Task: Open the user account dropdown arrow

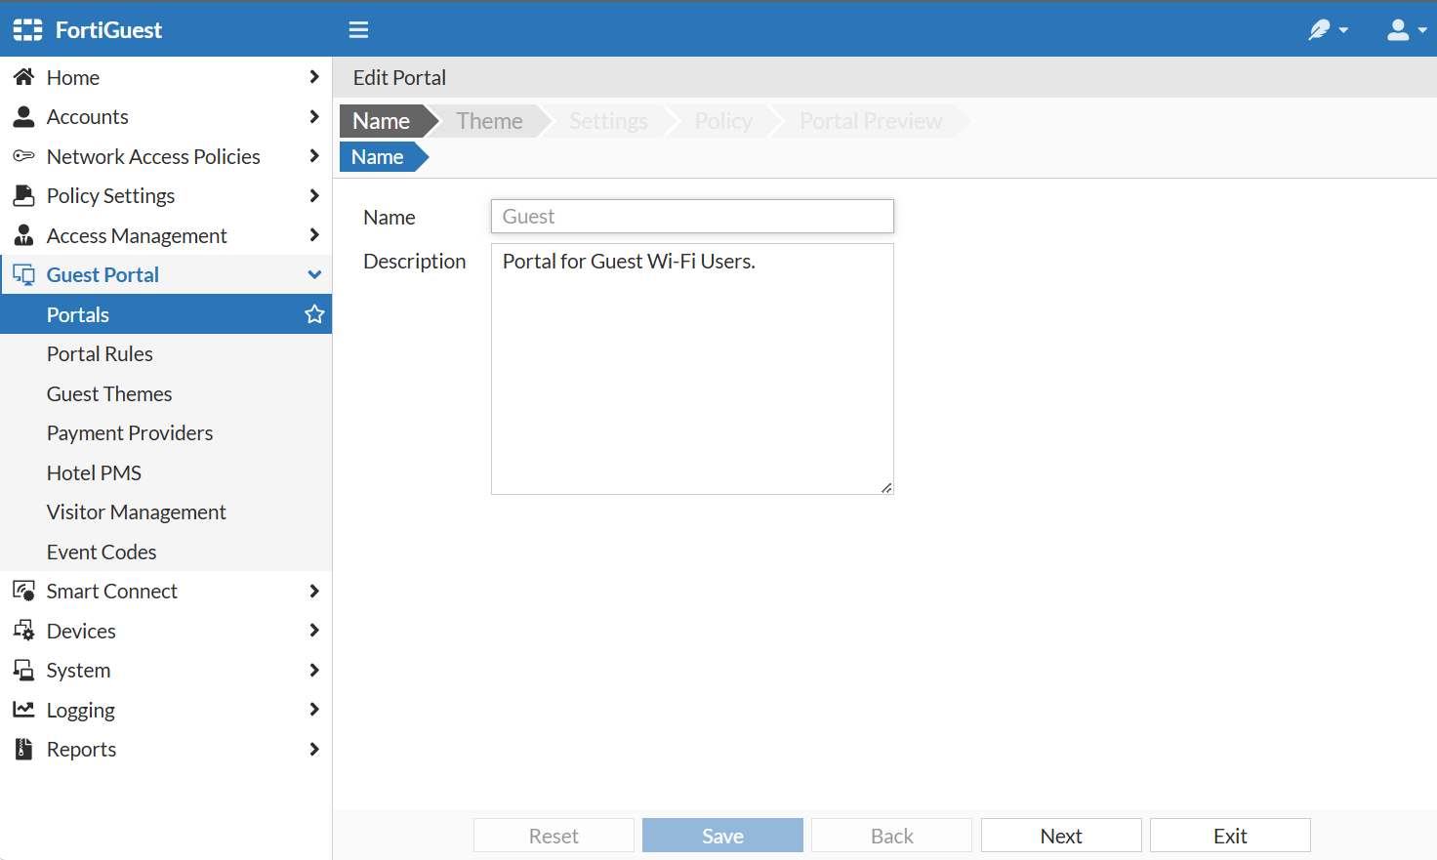Action: (x=1421, y=29)
